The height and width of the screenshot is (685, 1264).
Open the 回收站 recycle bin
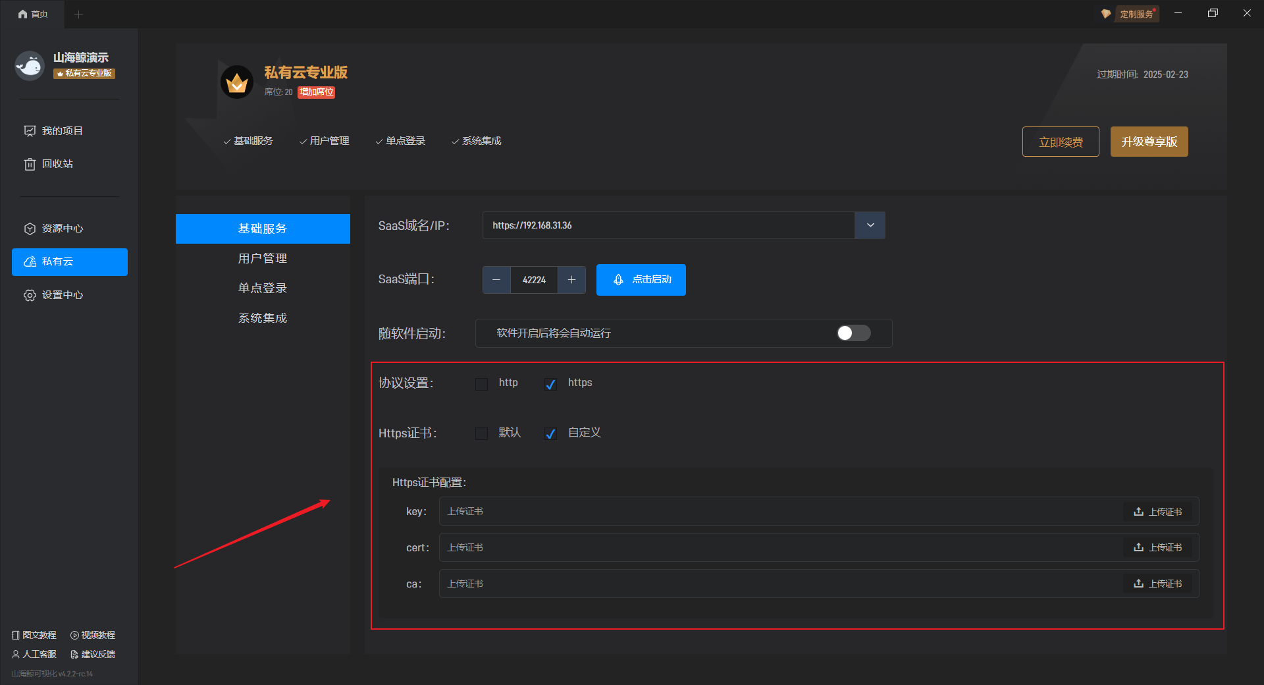pyautogui.click(x=57, y=164)
